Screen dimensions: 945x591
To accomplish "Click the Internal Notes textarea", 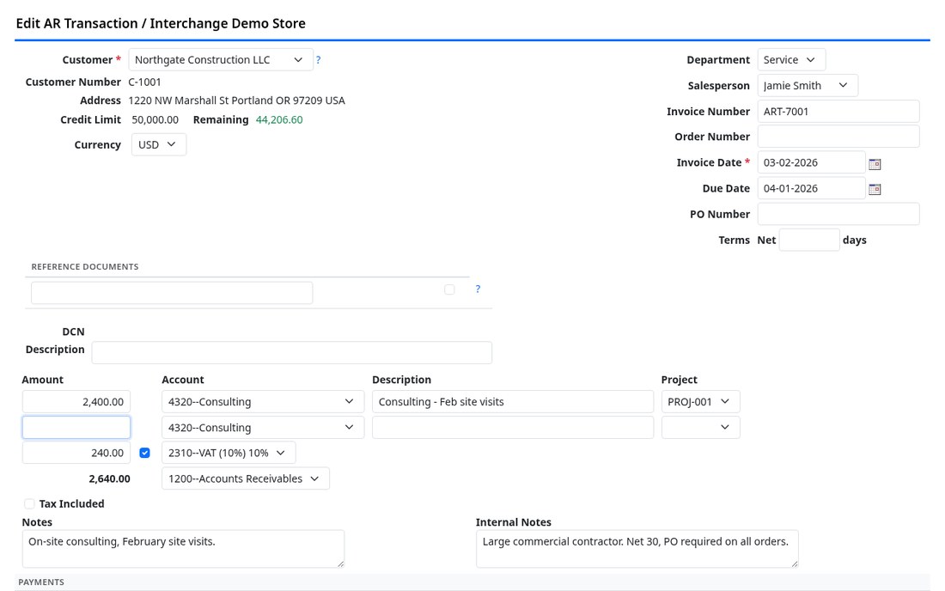I will click(637, 549).
